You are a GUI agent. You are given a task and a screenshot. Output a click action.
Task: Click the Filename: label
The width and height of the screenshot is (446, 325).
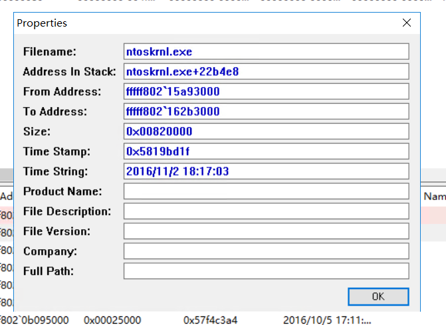pos(50,51)
